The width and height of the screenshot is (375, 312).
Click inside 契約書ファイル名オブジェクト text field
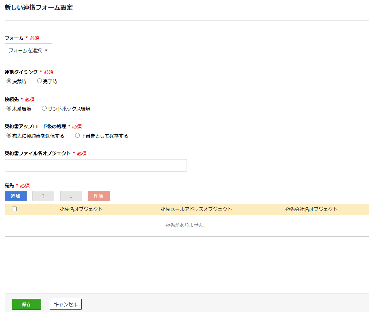click(95, 165)
